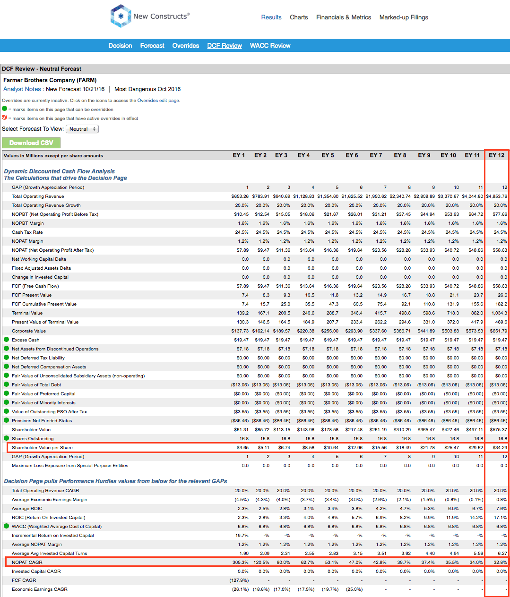The width and height of the screenshot is (510, 597).
Task: Download the CSV file
Action: (31, 143)
